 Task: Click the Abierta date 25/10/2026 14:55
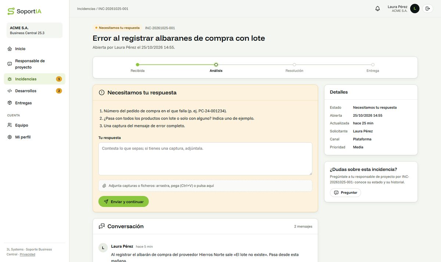coord(367,116)
